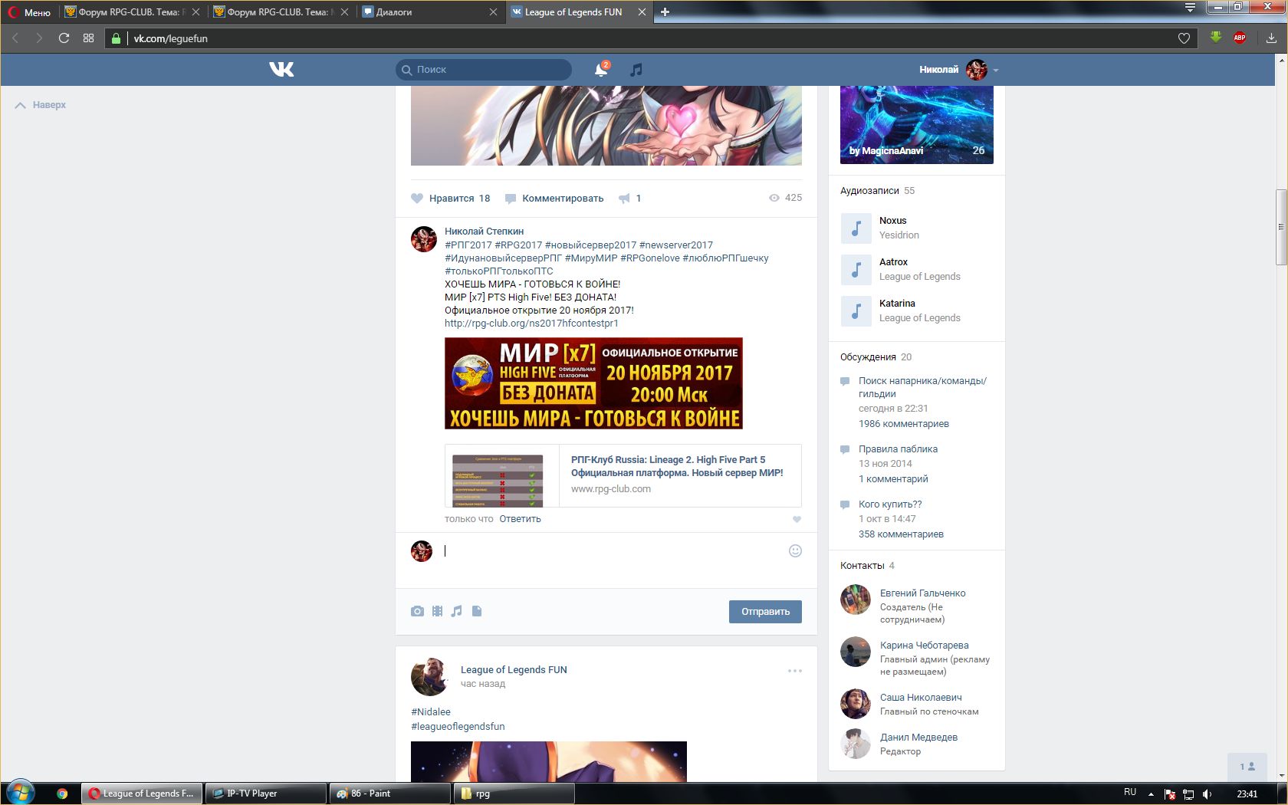Open the taskbar volume control
The height and width of the screenshot is (805, 1288).
point(1207,793)
